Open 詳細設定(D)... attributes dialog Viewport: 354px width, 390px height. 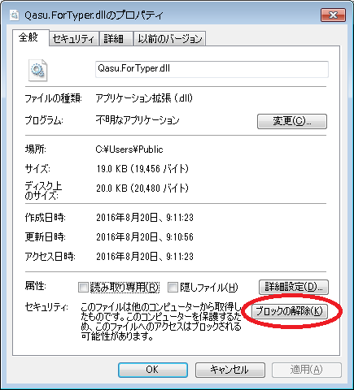point(294,287)
